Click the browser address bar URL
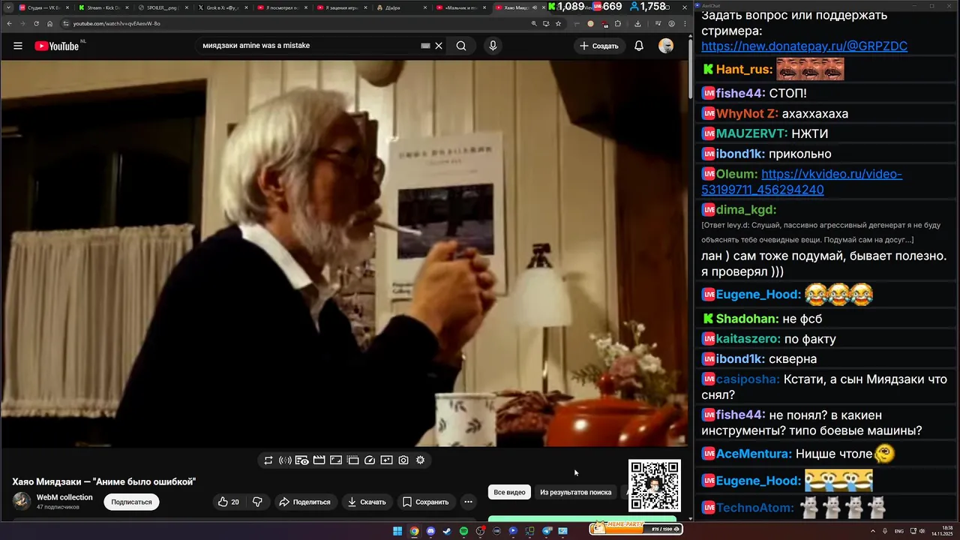 (x=116, y=23)
